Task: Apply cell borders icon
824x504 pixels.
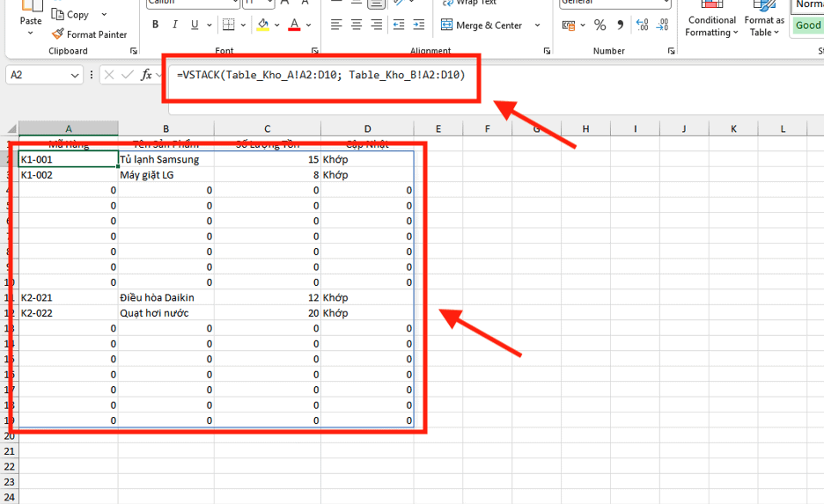Action: (229, 25)
